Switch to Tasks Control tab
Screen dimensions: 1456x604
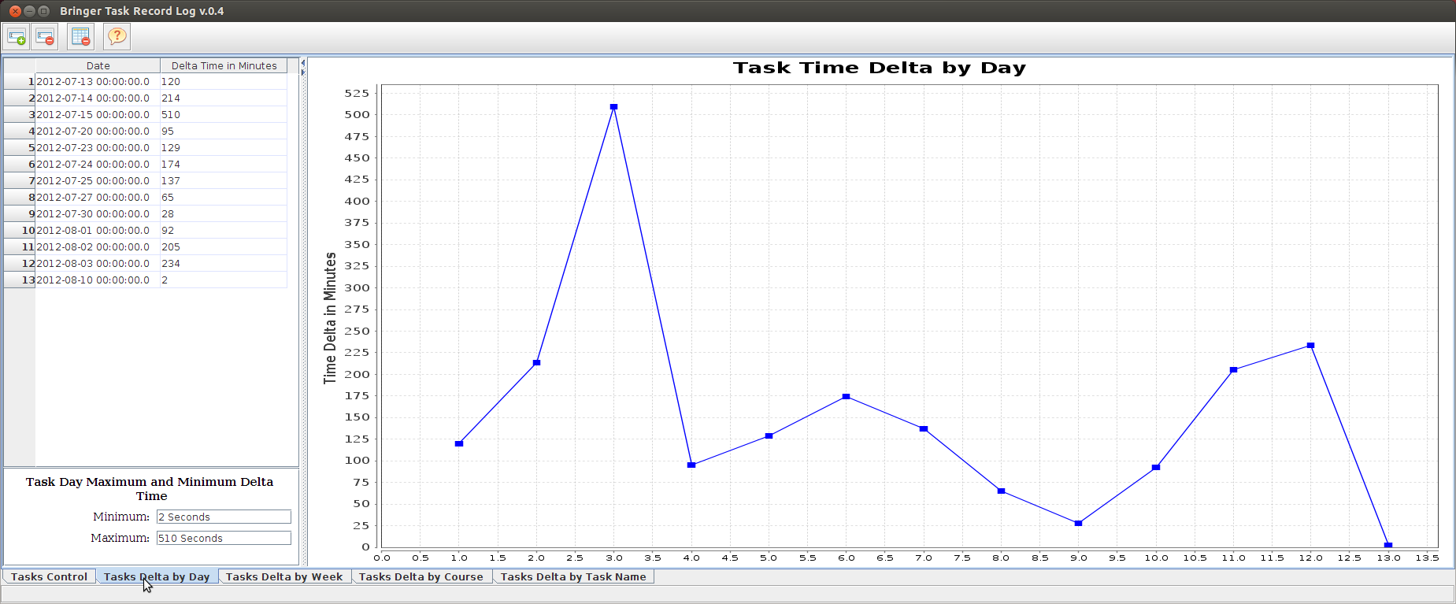pos(49,576)
